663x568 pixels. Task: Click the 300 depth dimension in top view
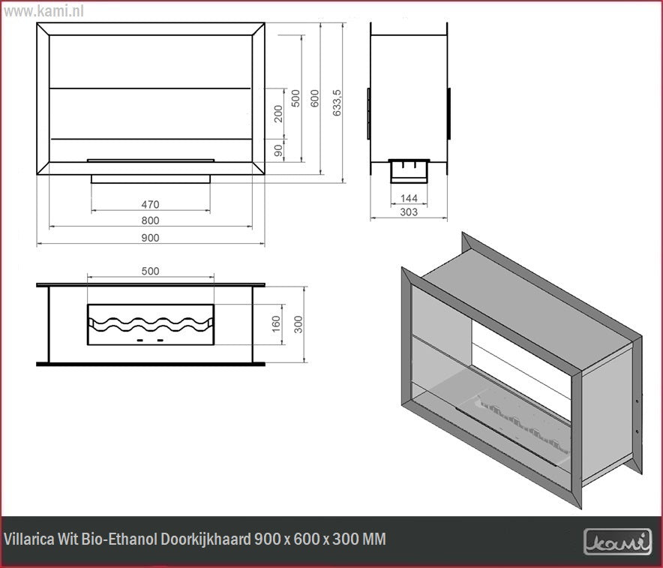click(298, 324)
